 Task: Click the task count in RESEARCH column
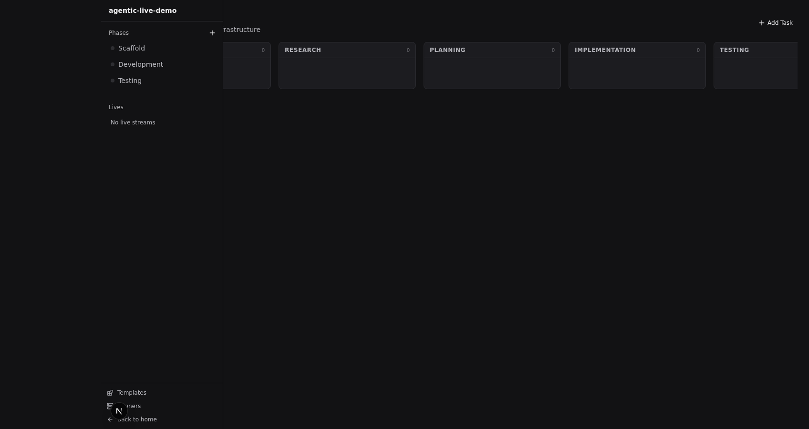click(x=408, y=50)
